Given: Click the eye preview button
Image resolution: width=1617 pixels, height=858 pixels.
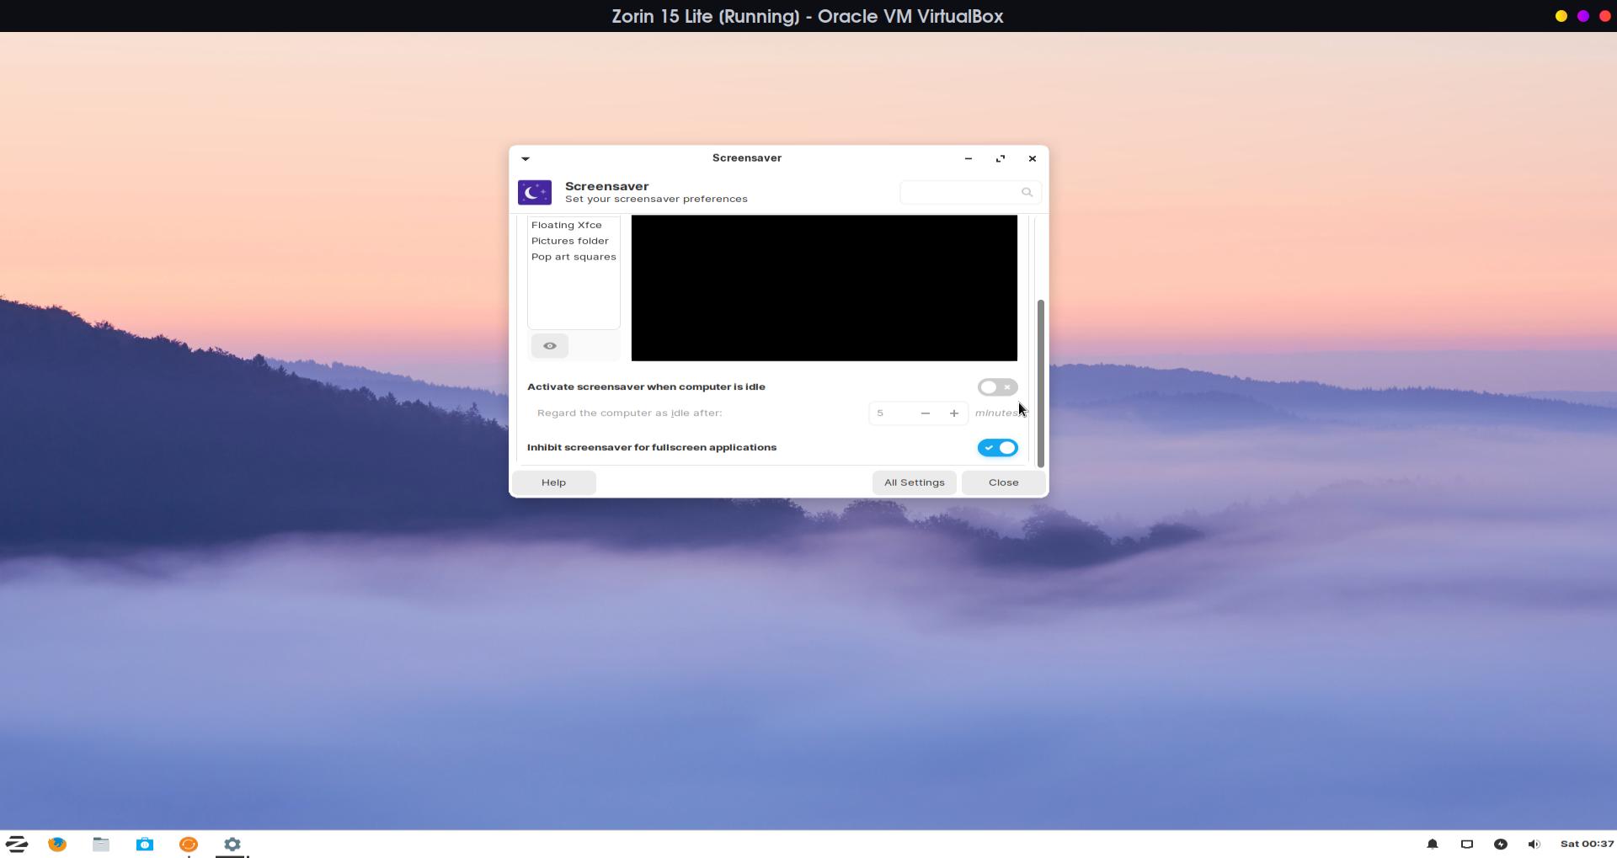Looking at the screenshot, I should click(550, 346).
